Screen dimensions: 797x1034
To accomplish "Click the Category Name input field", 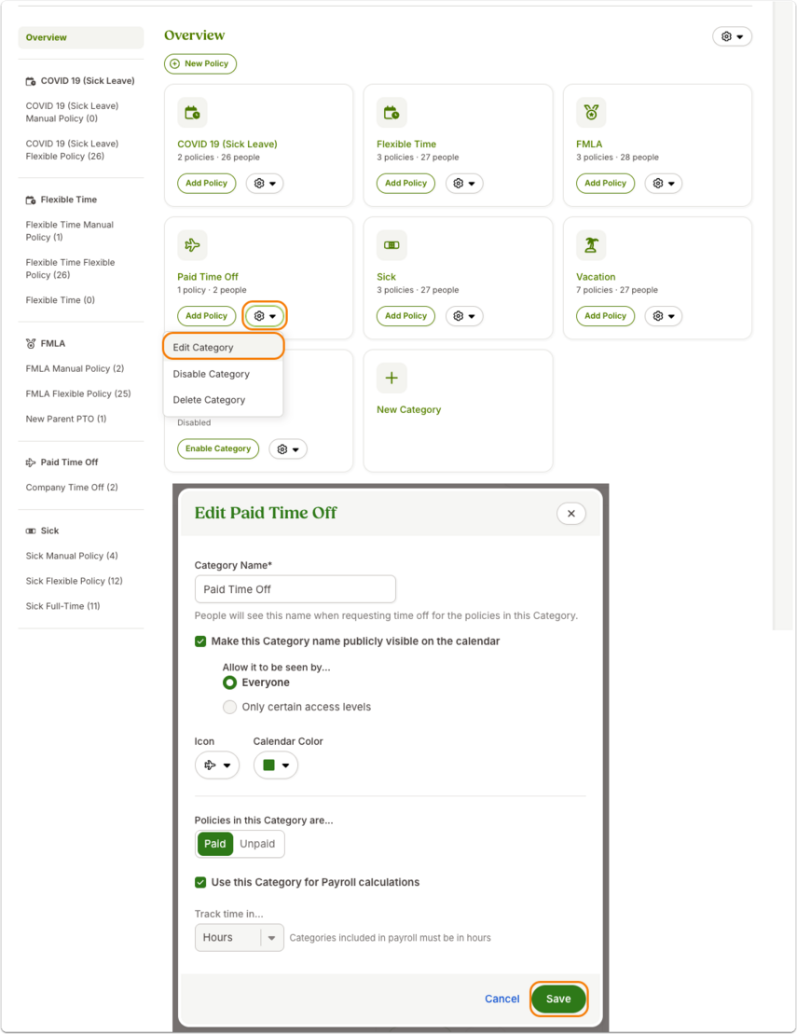I will (x=295, y=589).
